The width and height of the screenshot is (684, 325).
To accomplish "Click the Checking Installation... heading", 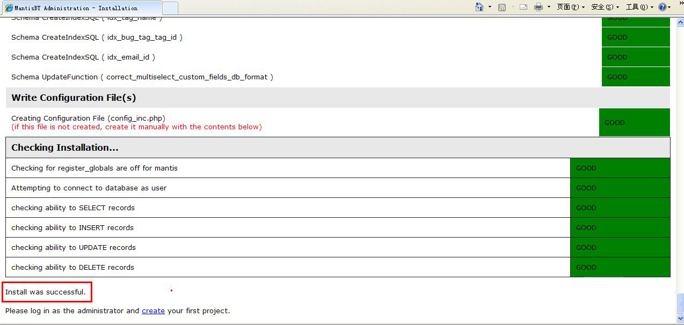I will click(65, 147).
